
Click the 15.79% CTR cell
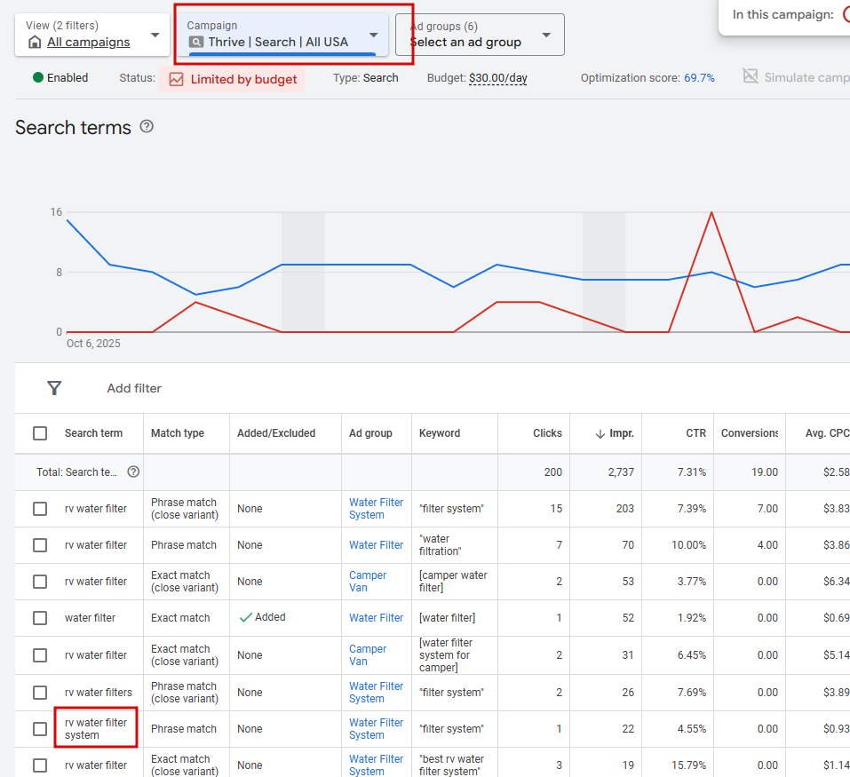pyautogui.click(x=688, y=765)
